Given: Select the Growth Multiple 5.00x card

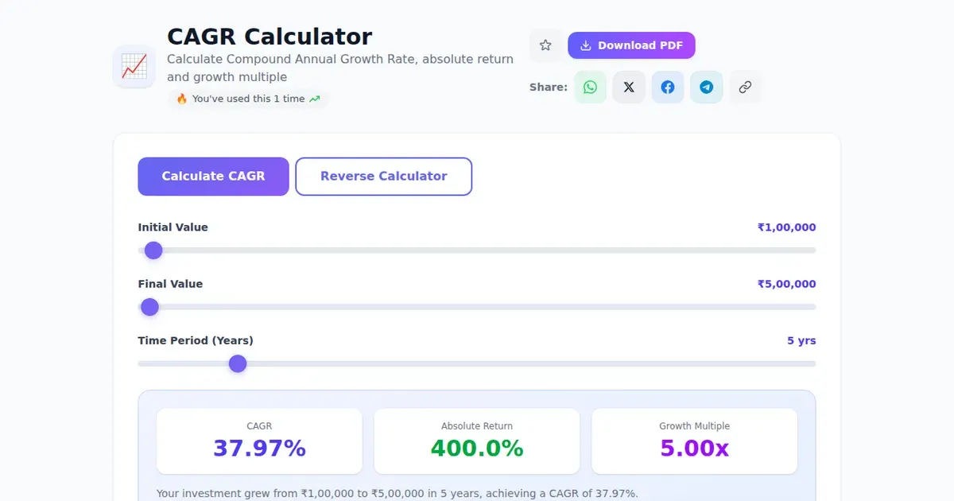Looking at the screenshot, I should click(x=695, y=441).
